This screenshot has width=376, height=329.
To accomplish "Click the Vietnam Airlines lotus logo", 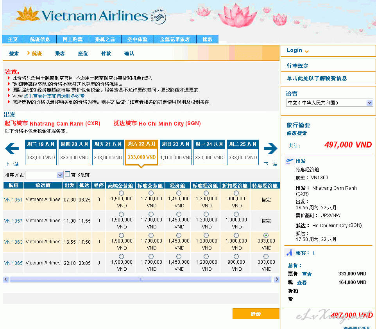I will click(x=28, y=14).
